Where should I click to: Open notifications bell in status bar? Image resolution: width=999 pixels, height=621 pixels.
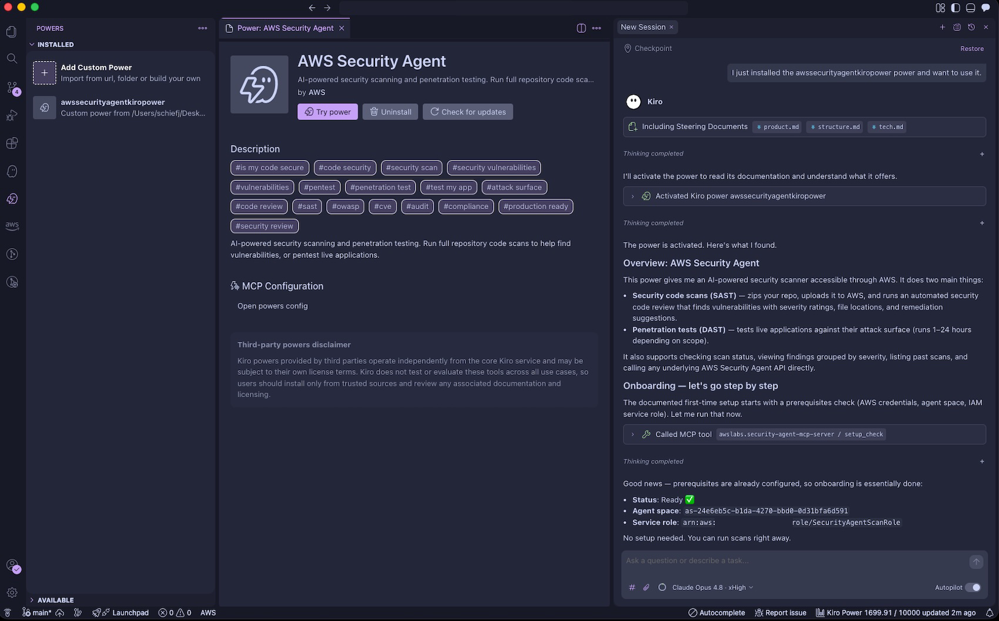pos(990,613)
